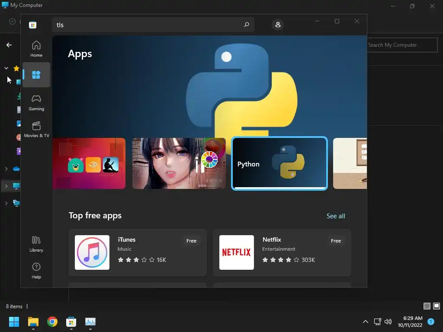Open the Windows Start menu
This screenshot has width=443, height=332.
click(x=14, y=322)
